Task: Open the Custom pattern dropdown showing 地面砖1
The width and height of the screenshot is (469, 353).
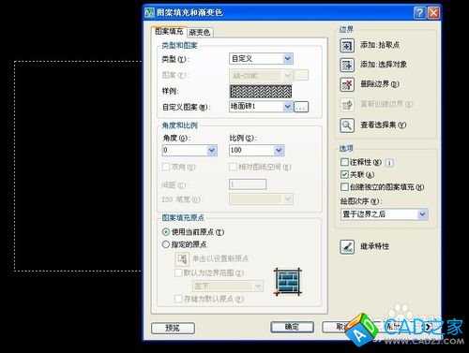Action: pyautogui.click(x=261, y=107)
